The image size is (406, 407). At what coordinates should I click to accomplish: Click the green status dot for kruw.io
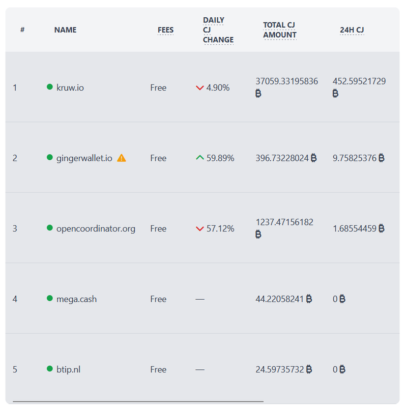click(x=49, y=86)
